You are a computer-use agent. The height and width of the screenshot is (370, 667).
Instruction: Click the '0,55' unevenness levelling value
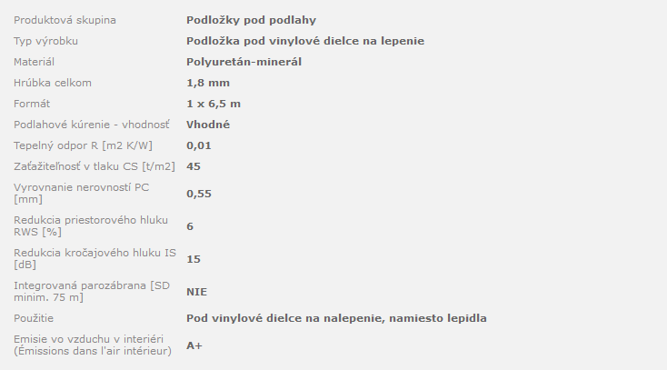pyautogui.click(x=199, y=194)
